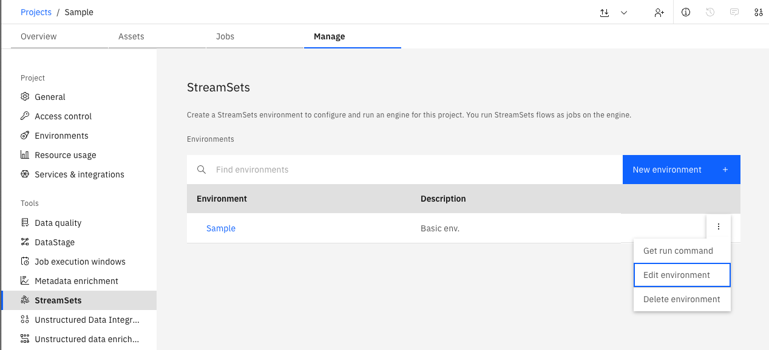
Task: Open Environments in sidebar
Action: [x=79, y=136]
